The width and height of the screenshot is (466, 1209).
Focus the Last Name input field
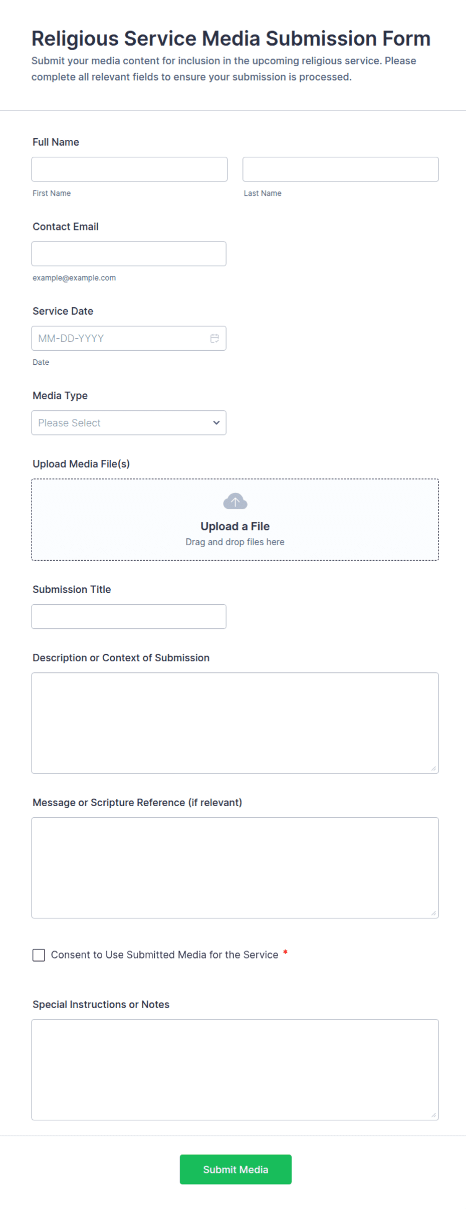tap(341, 169)
